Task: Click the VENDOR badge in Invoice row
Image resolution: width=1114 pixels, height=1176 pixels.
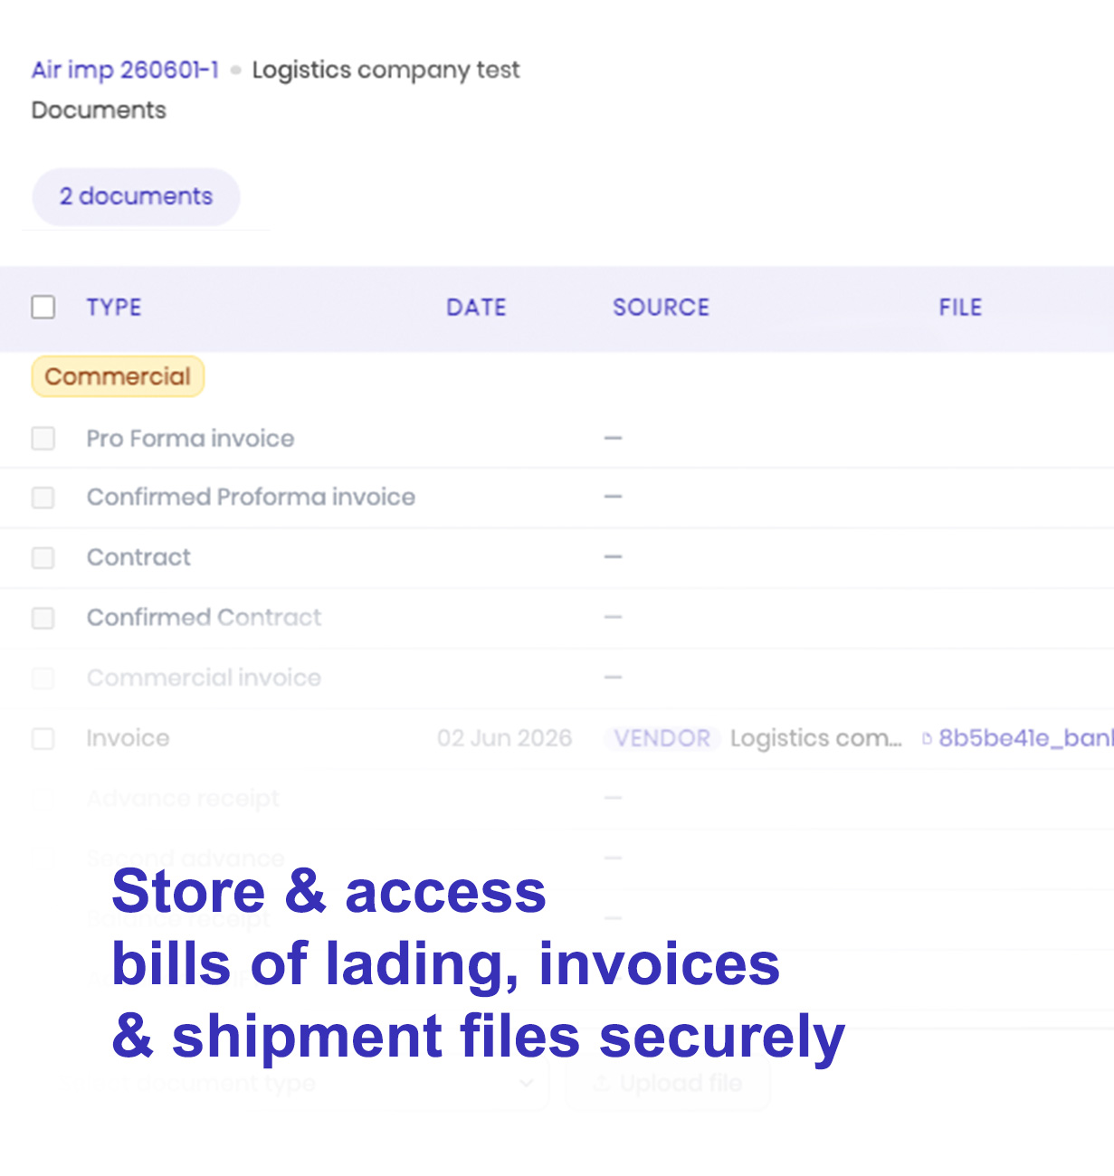Action: pyautogui.click(x=662, y=738)
